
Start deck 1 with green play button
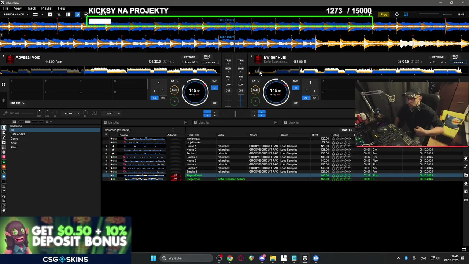tap(174, 101)
